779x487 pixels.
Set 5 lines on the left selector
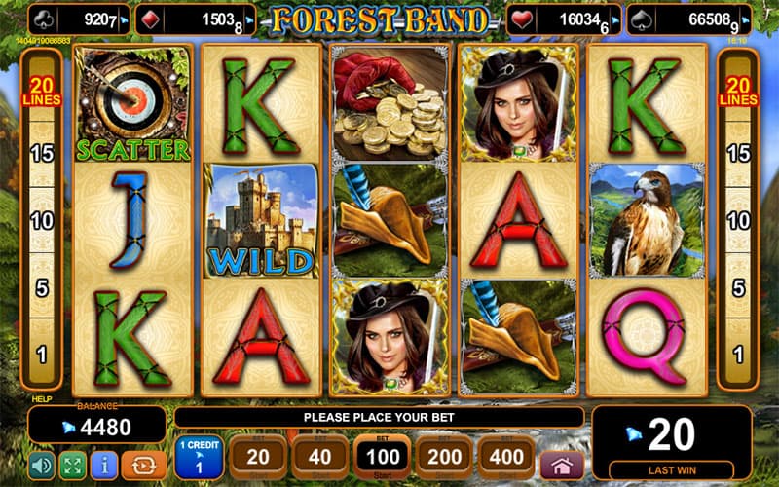point(42,287)
